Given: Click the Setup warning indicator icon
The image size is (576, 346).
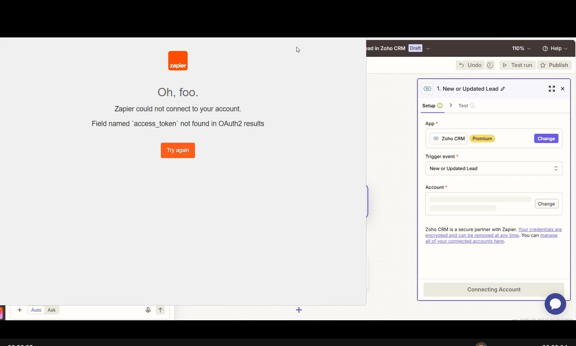Looking at the screenshot, I should 440,106.
